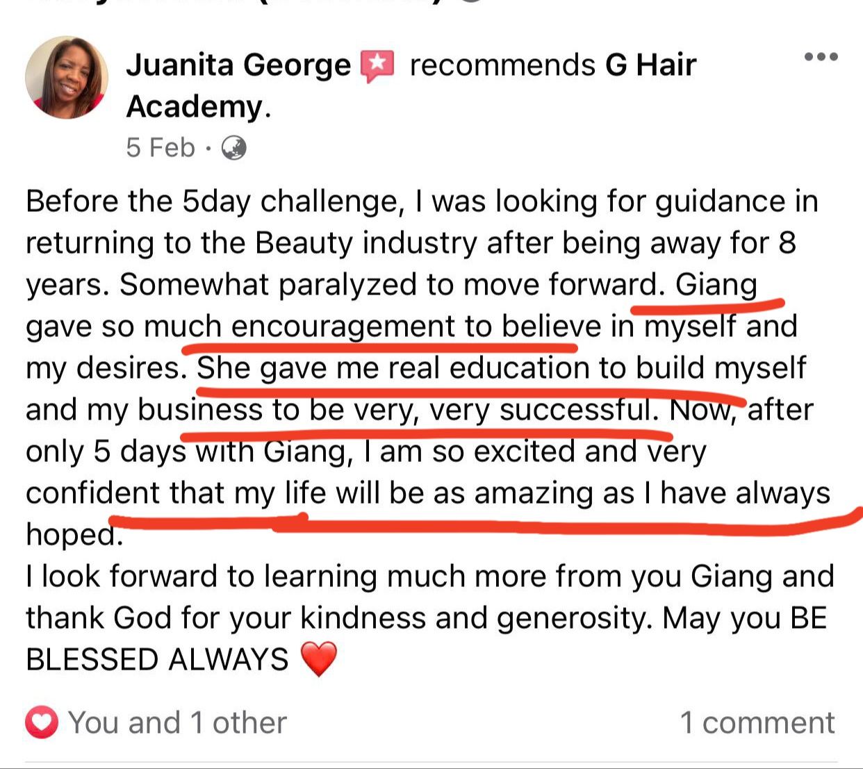Click the underlined word 'Giang' after 'forward.'

coord(716,285)
